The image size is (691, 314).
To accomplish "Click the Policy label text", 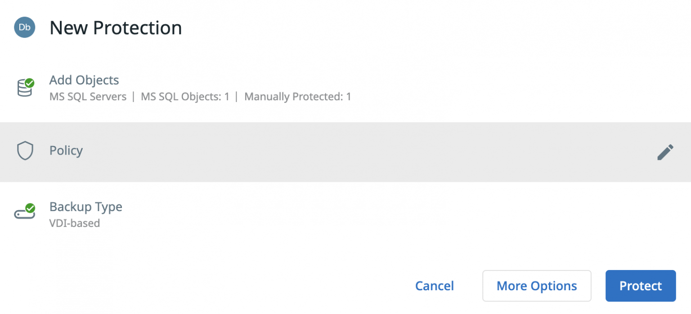I will tap(66, 150).
